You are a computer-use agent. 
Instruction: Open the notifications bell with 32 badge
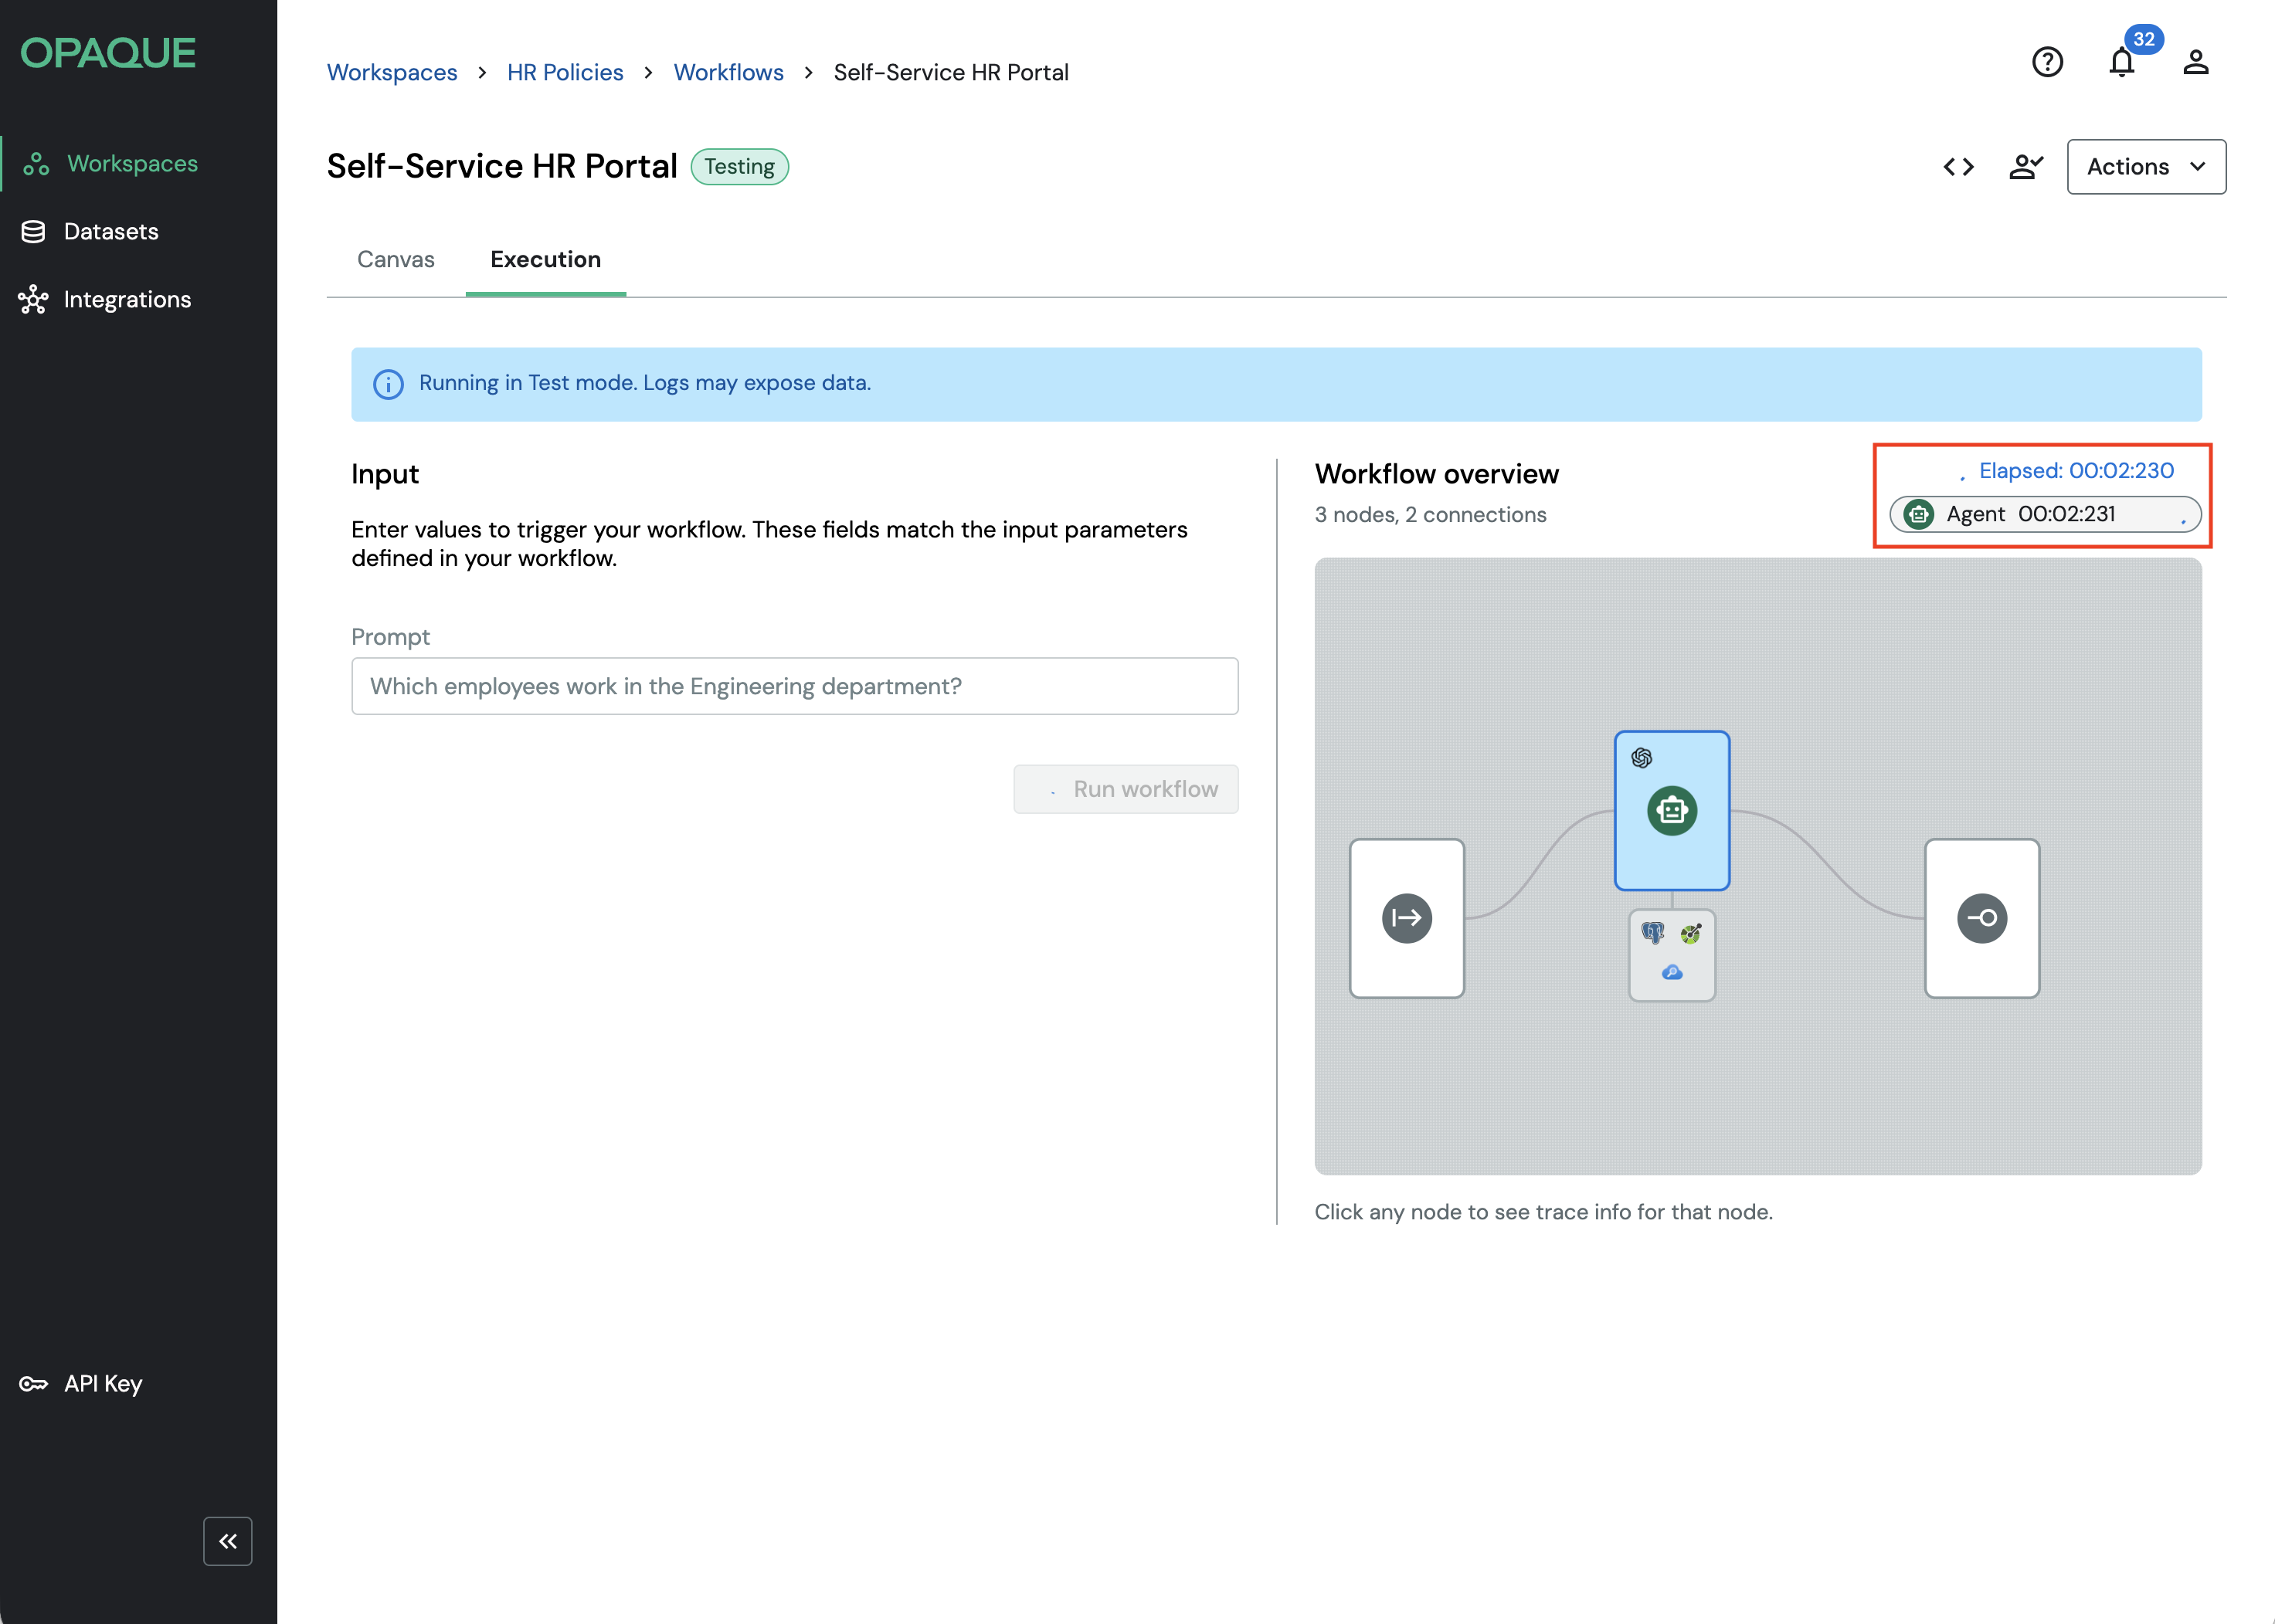tap(2121, 62)
